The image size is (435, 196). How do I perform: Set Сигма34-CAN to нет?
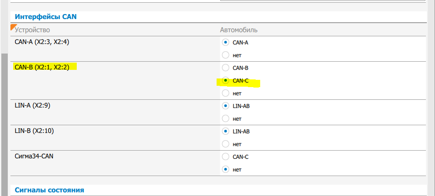pyautogui.click(x=225, y=170)
